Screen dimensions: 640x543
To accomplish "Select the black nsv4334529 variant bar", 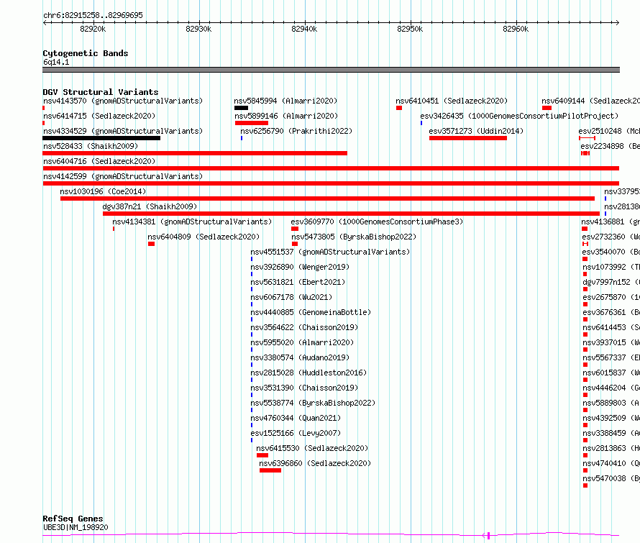I will (x=101, y=138).
